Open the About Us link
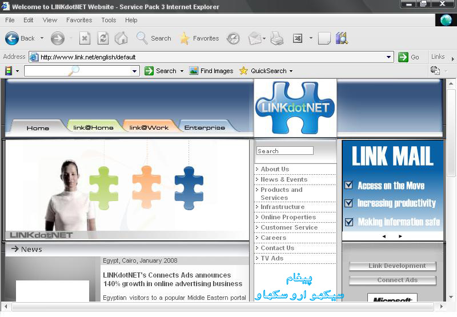Image resolution: width=457 pixels, height=317 pixels. click(x=275, y=169)
